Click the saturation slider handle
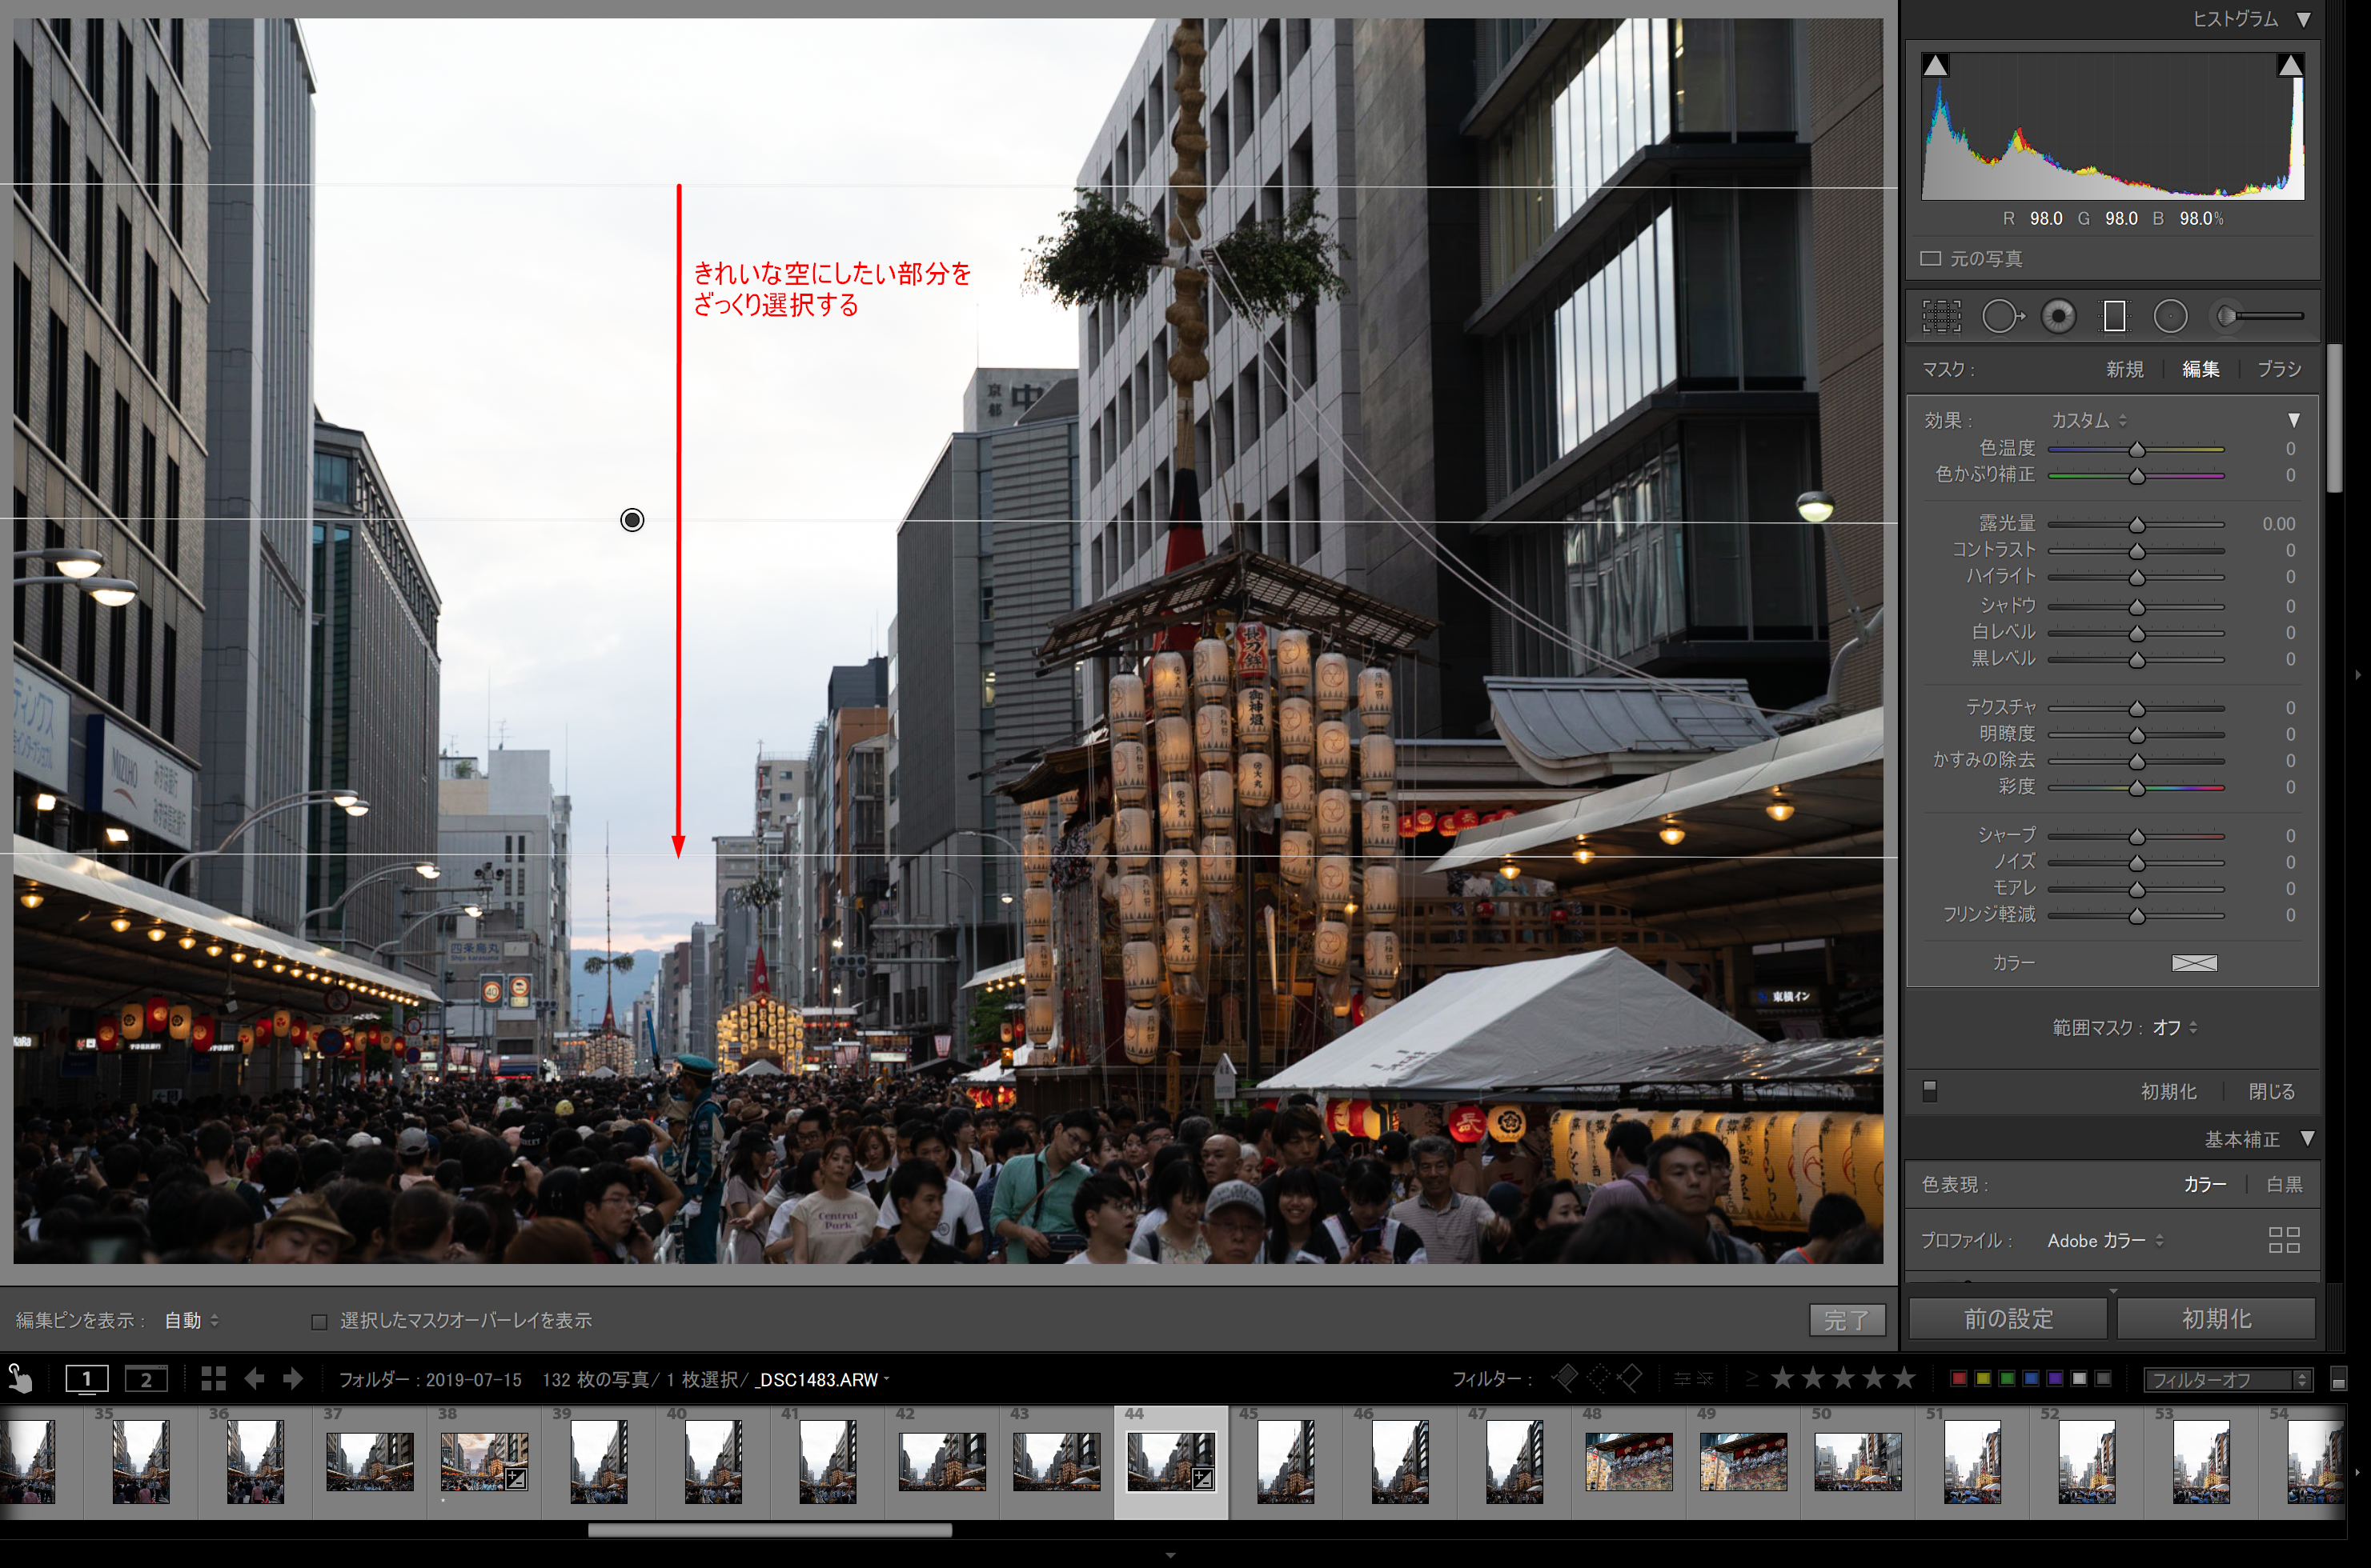The height and width of the screenshot is (1568, 2371). [2136, 788]
